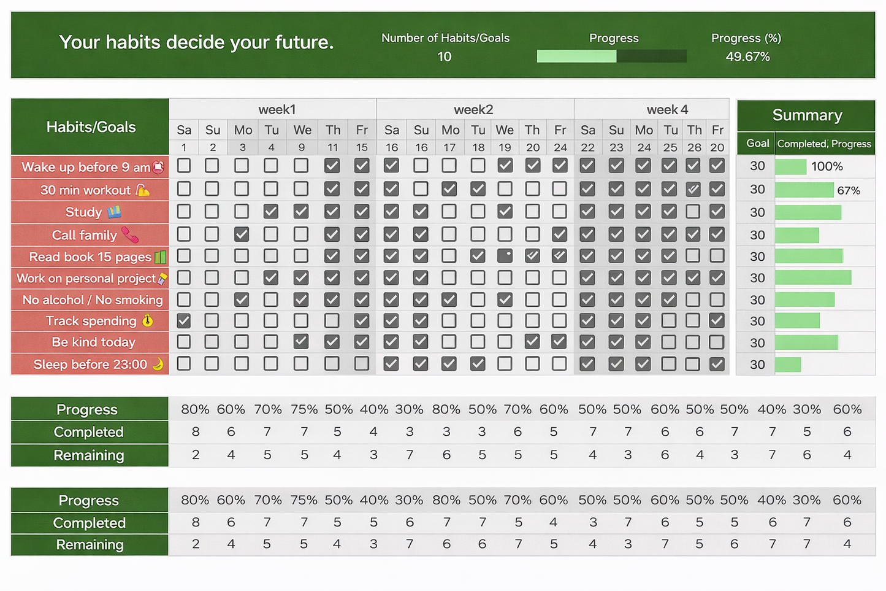Select the week2 header

point(473,110)
